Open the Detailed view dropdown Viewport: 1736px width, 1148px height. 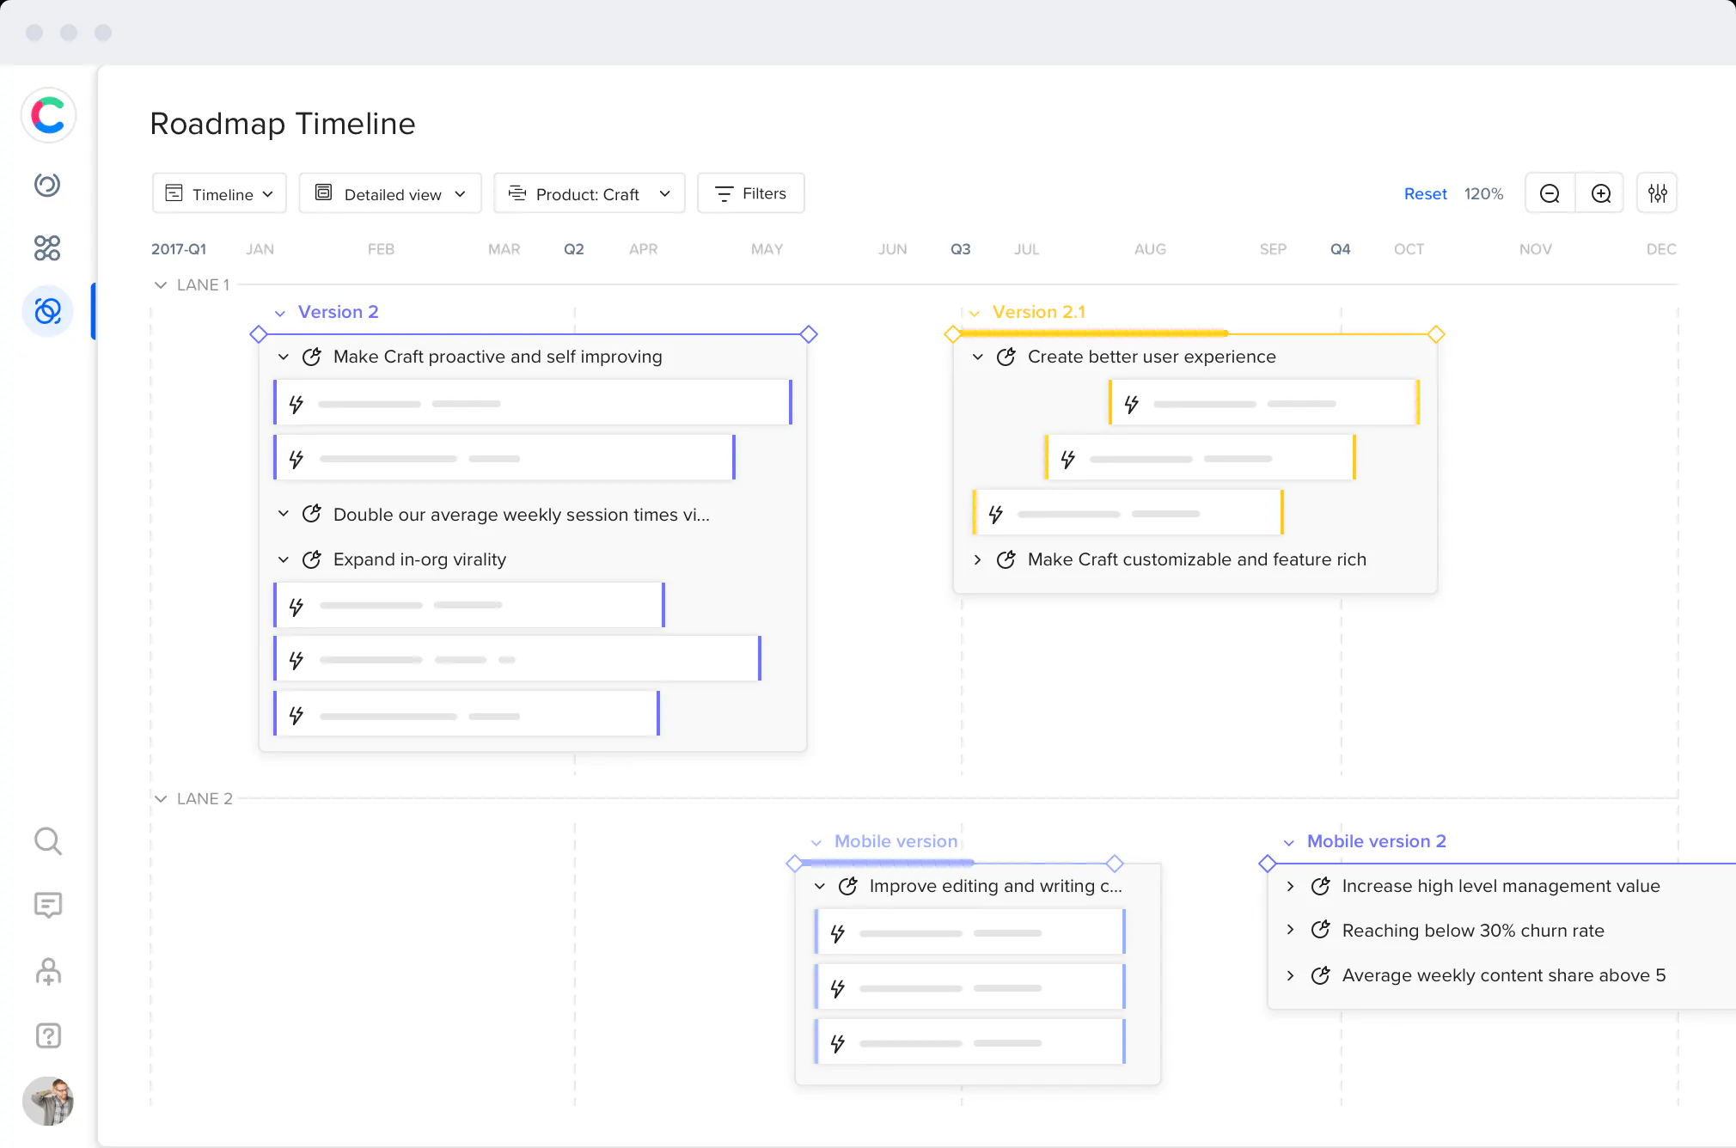pyautogui.click(x=389, y=193)
